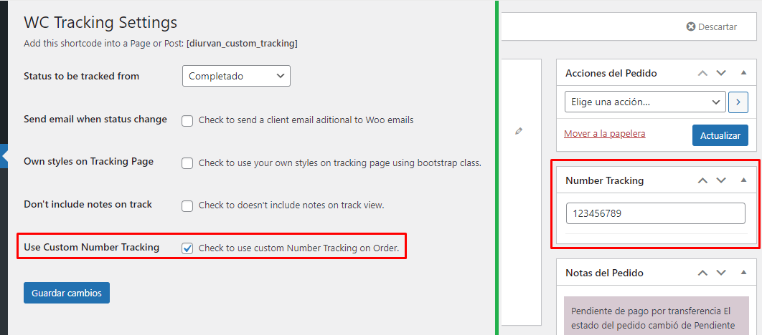Click the Use Custom Number Tracking label
Screen dimensions: 762x335
point(91,247)
